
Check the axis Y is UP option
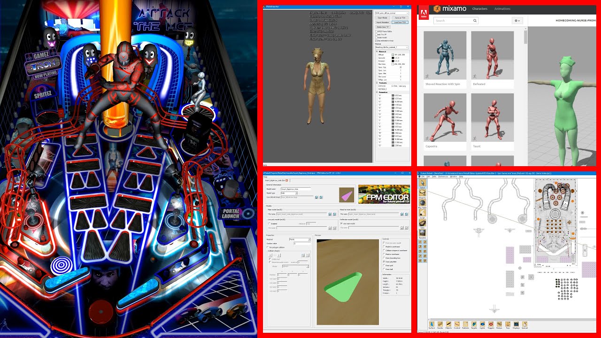point(377,34)
